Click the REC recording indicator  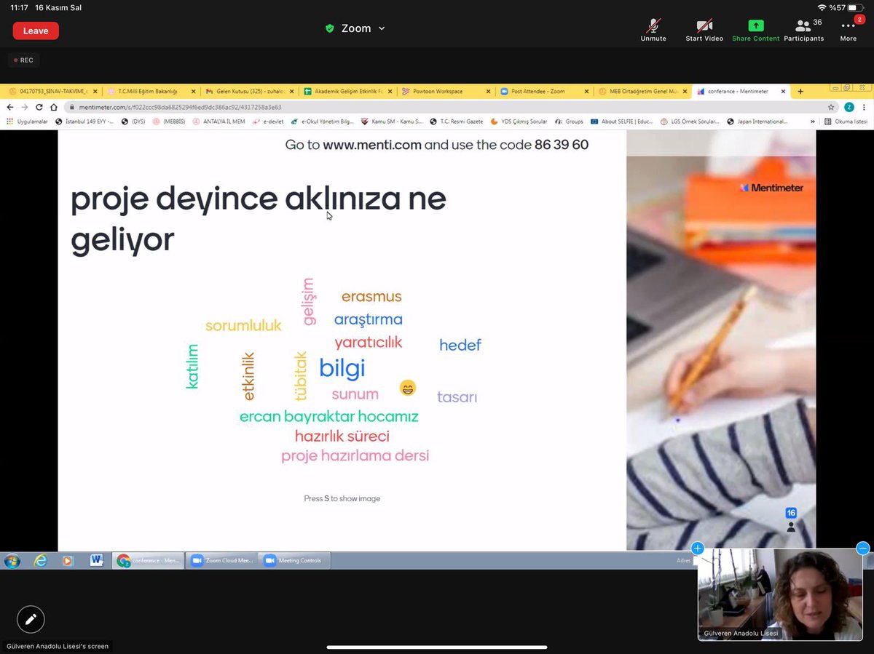(23, 60)
